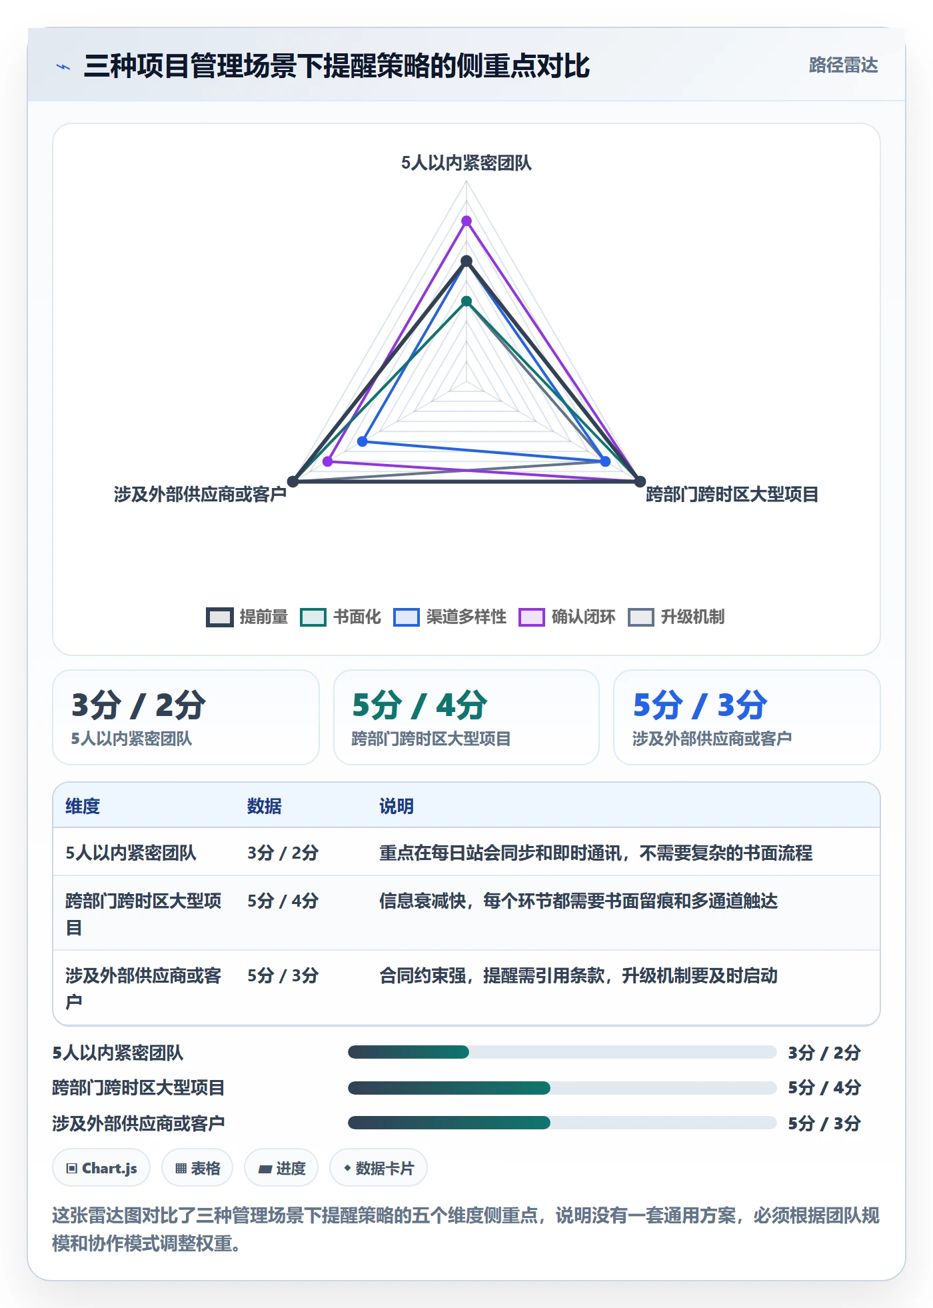Click the 路径雷达 label in header
Viewport: 933px width, 1308px height.
tap(843, 65)
